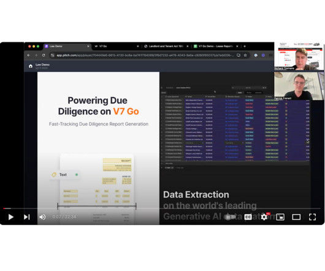This screenshot has height=271, width=325.
Task: Enable theater mode
Action: (296, 217)
